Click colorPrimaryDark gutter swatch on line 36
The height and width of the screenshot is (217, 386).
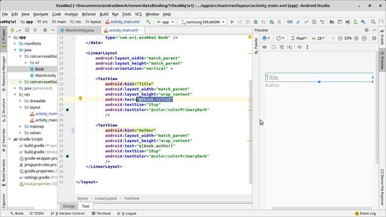tap(67, 156)
